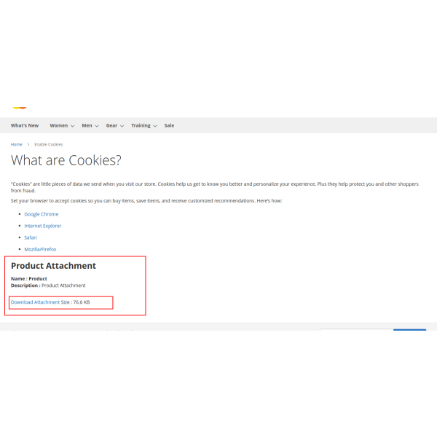The width and height of the screenshot is (437, 437).
Task: Follow the Safari link
Action: (31, 237)
